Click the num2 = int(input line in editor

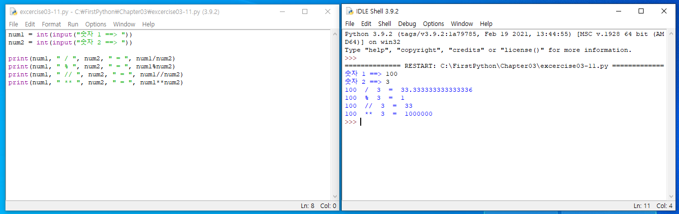click(70, 42)
